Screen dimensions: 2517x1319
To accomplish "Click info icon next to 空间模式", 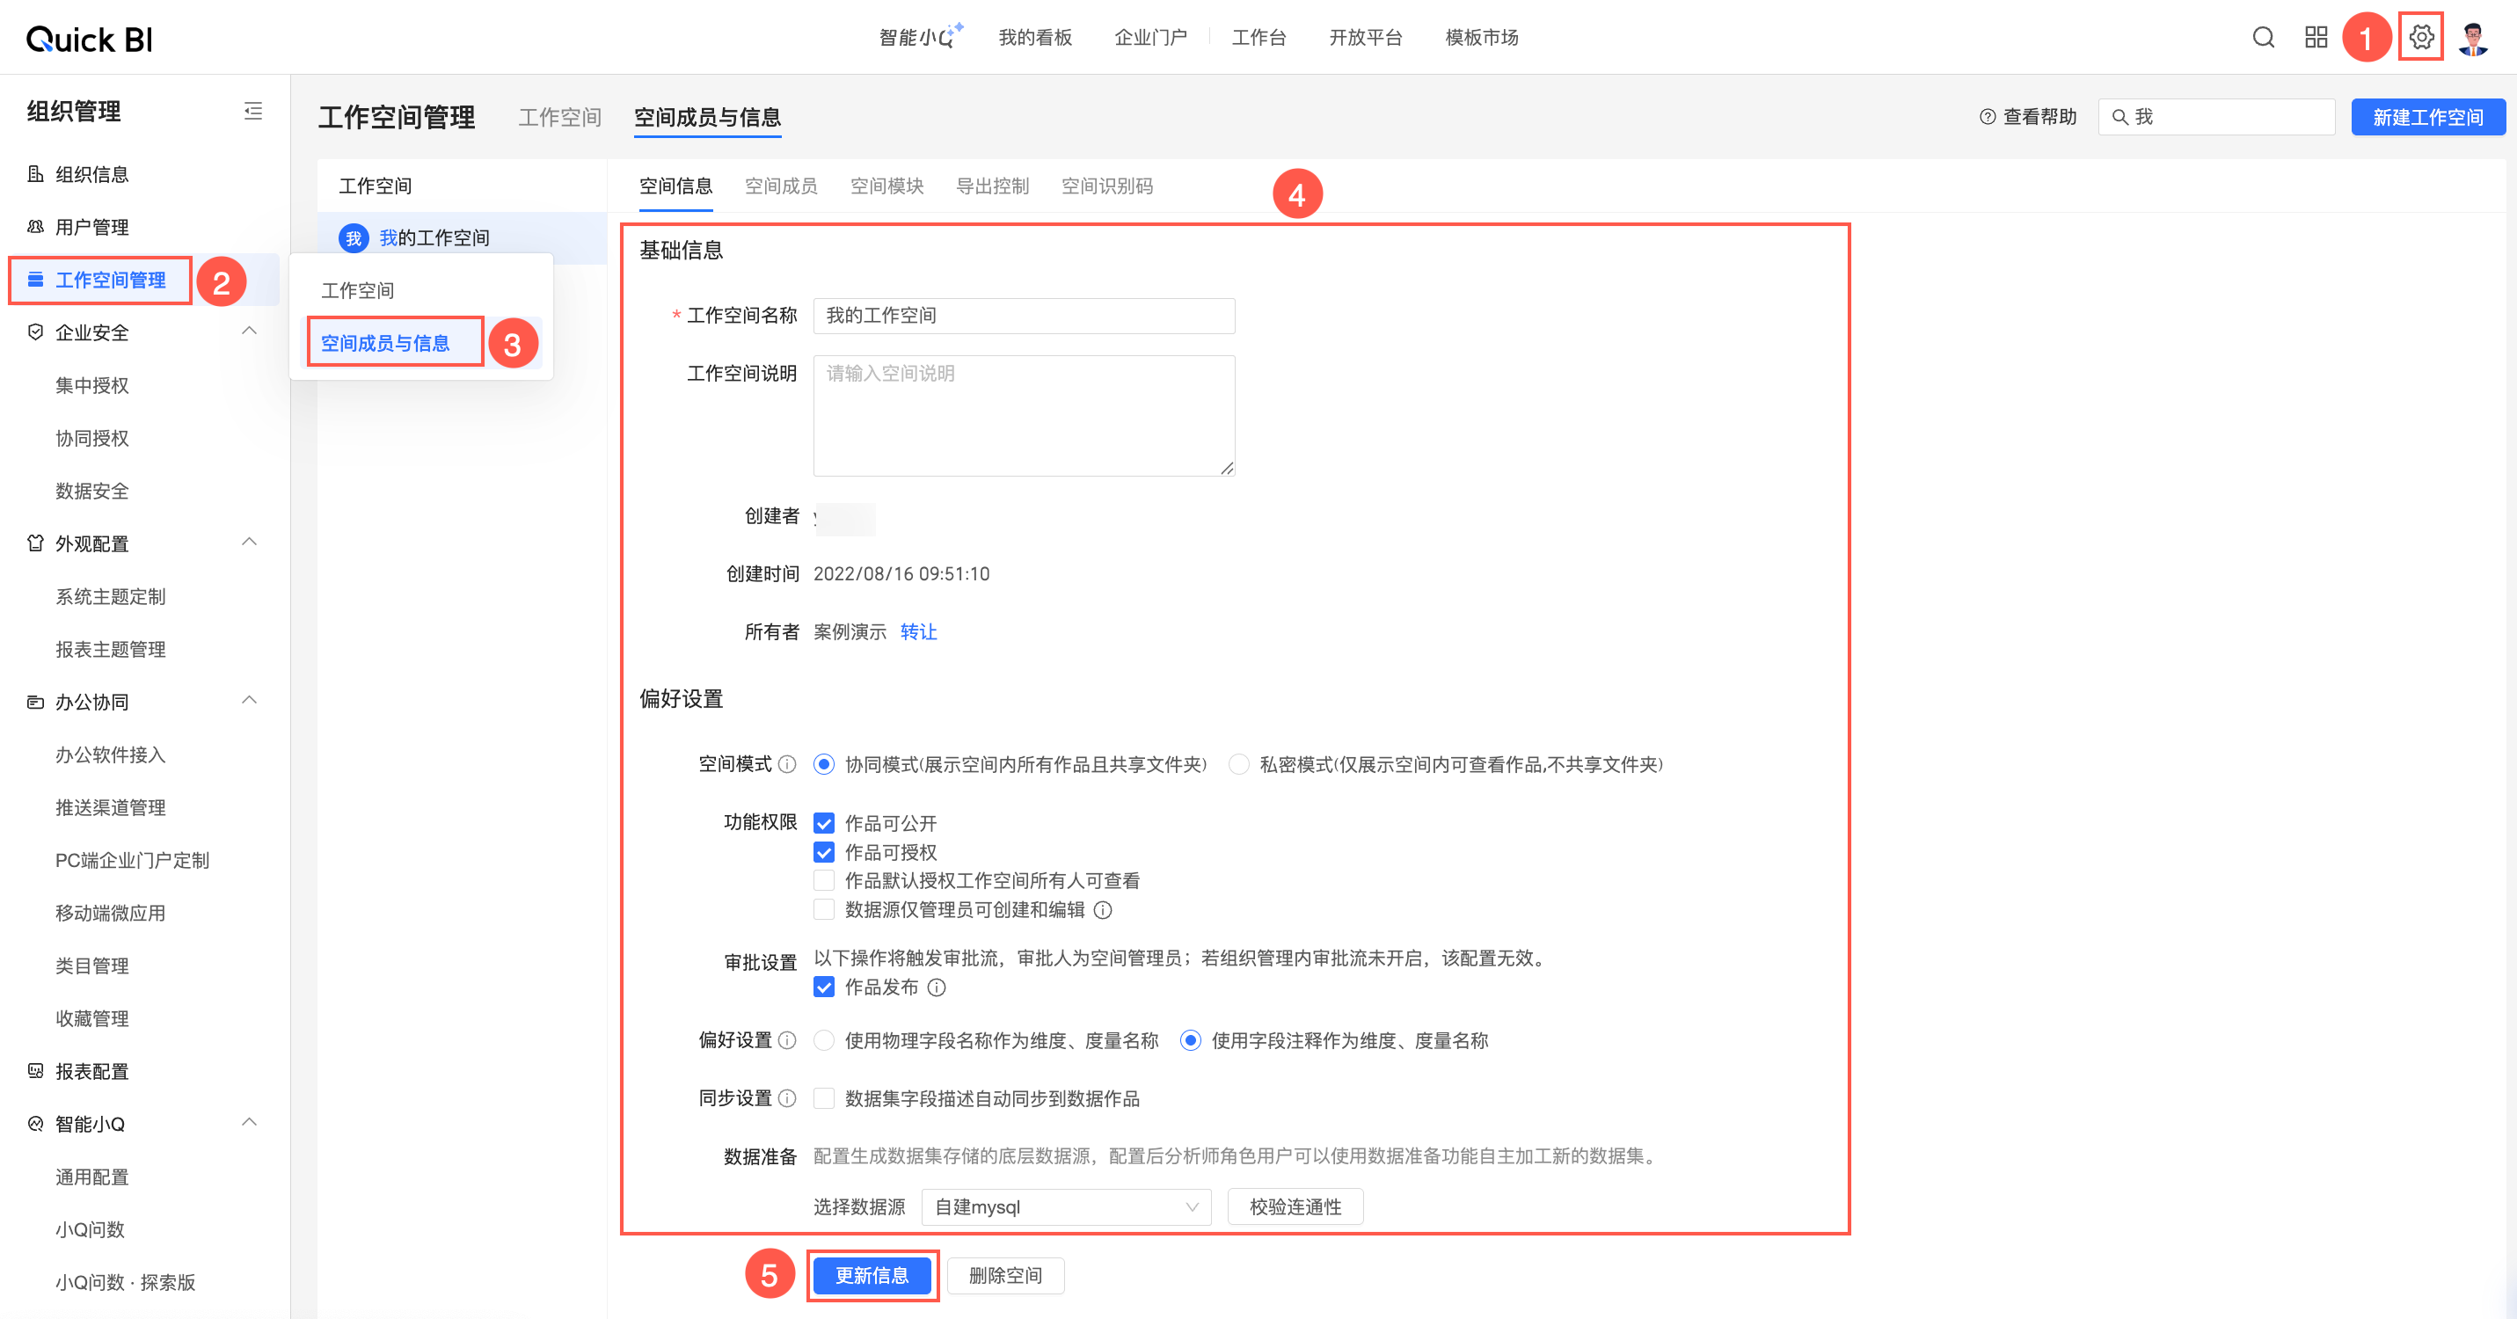I will pos(787,764).
